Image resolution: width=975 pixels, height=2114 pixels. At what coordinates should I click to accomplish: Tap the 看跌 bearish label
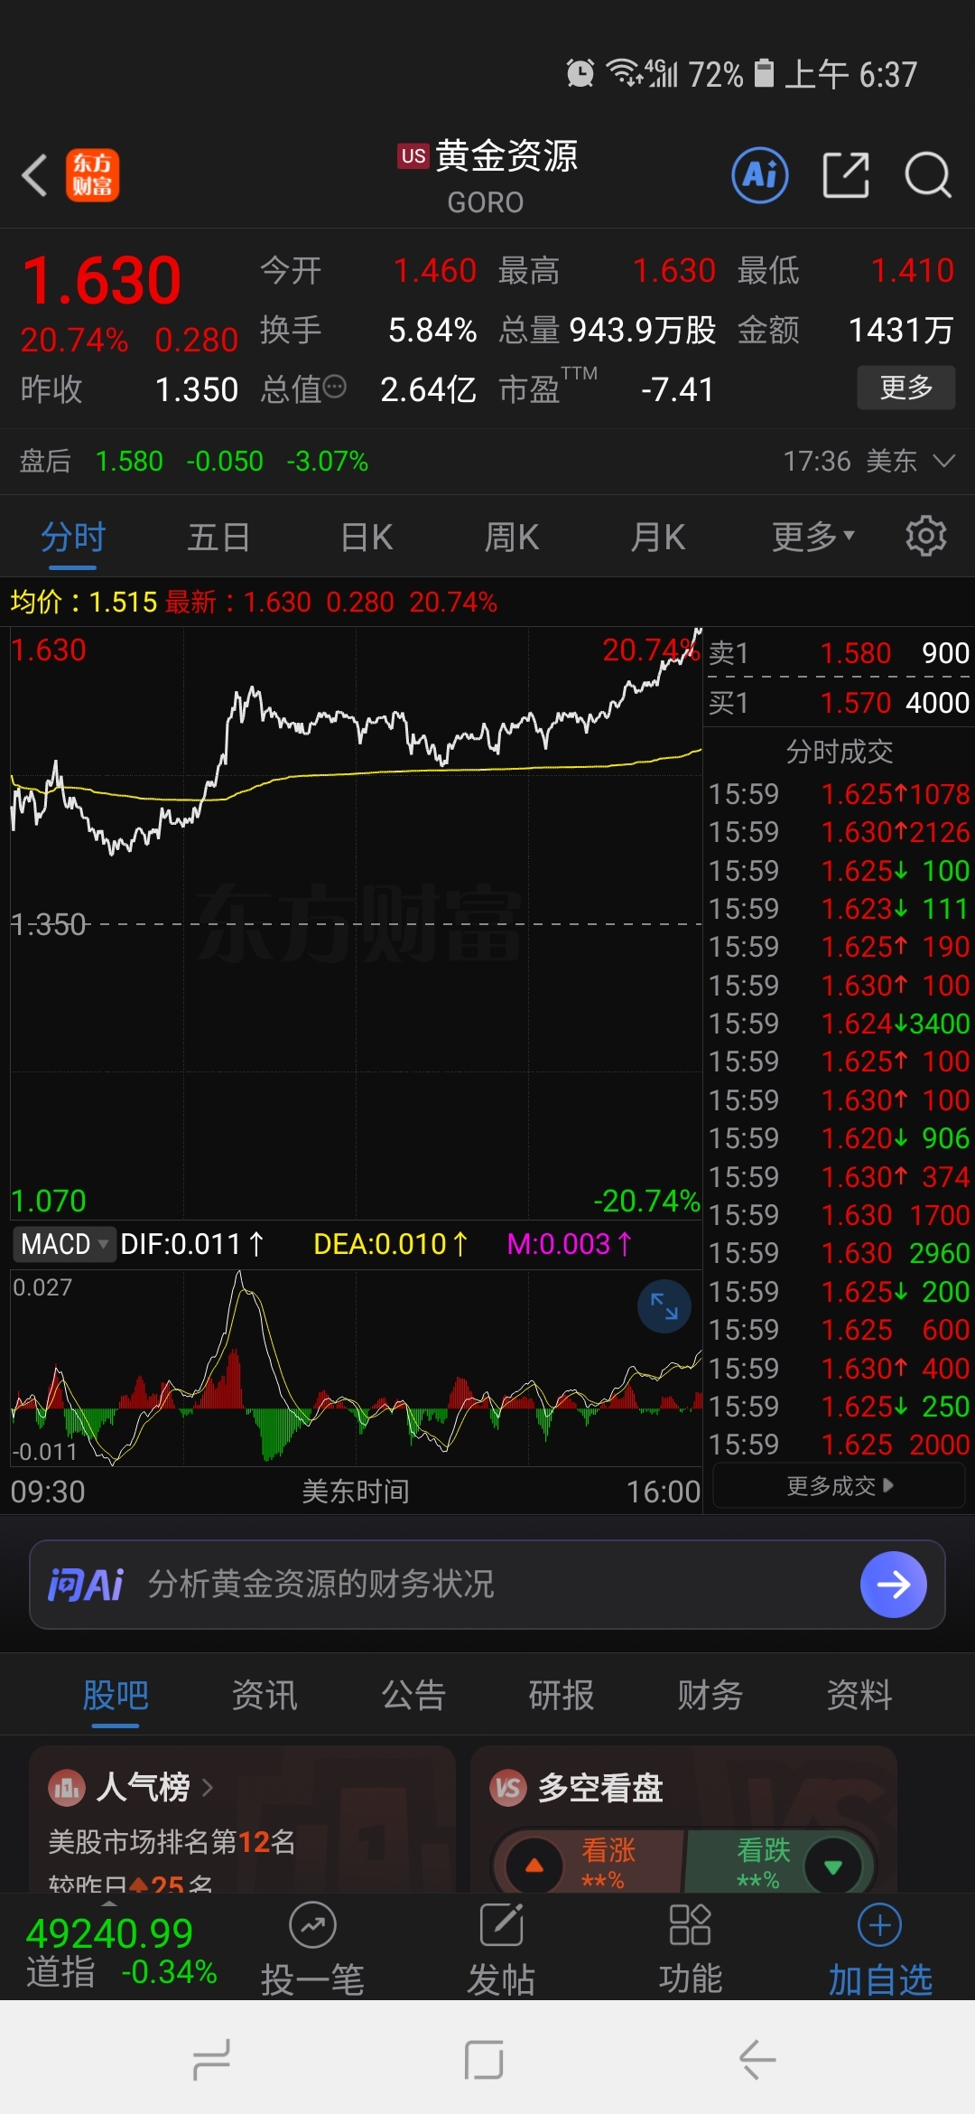click(764, 1849)
